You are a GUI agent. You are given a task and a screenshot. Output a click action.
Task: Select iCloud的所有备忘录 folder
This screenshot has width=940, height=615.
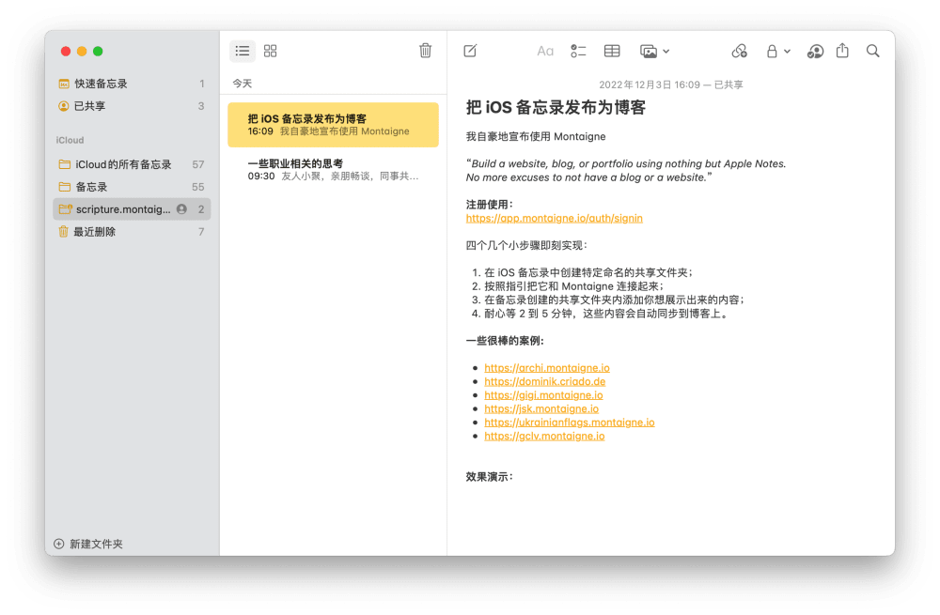(123, 164)
